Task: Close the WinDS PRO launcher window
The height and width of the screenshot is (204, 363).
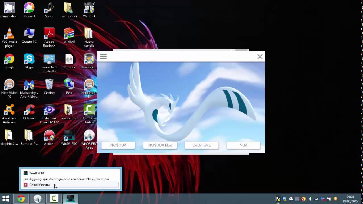Action: point(260,57)
